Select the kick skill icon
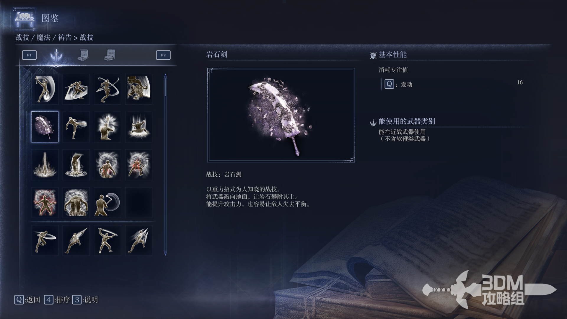567x319 pixels. pos(76,127)
